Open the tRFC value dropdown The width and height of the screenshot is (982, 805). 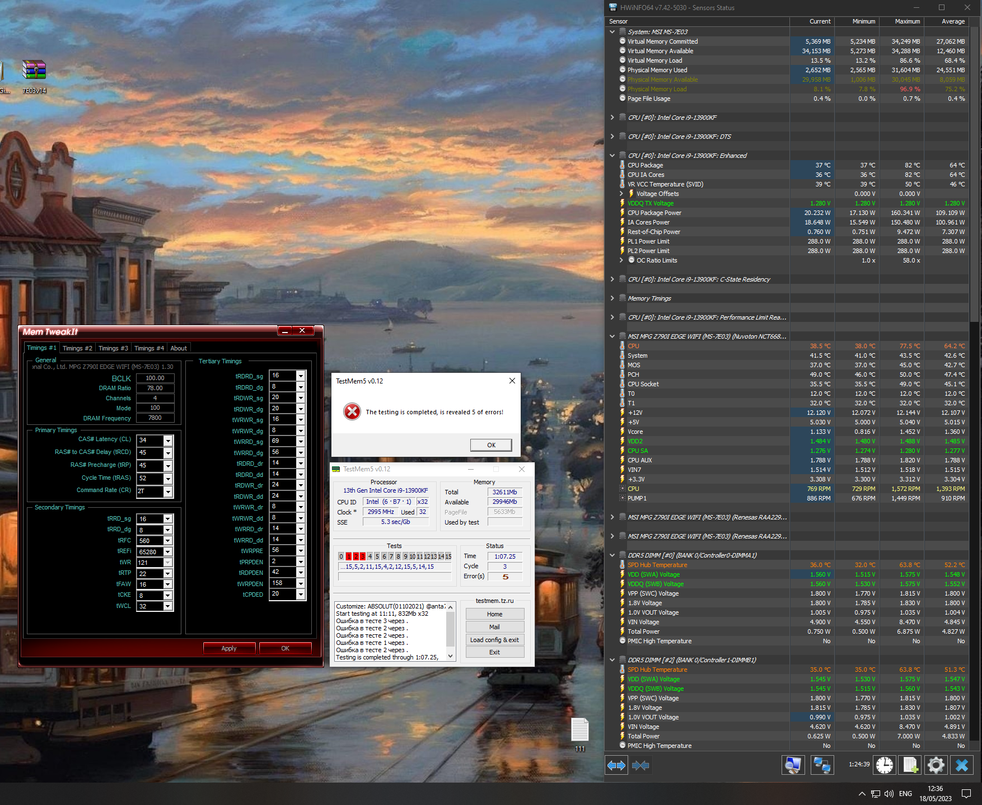167,541
